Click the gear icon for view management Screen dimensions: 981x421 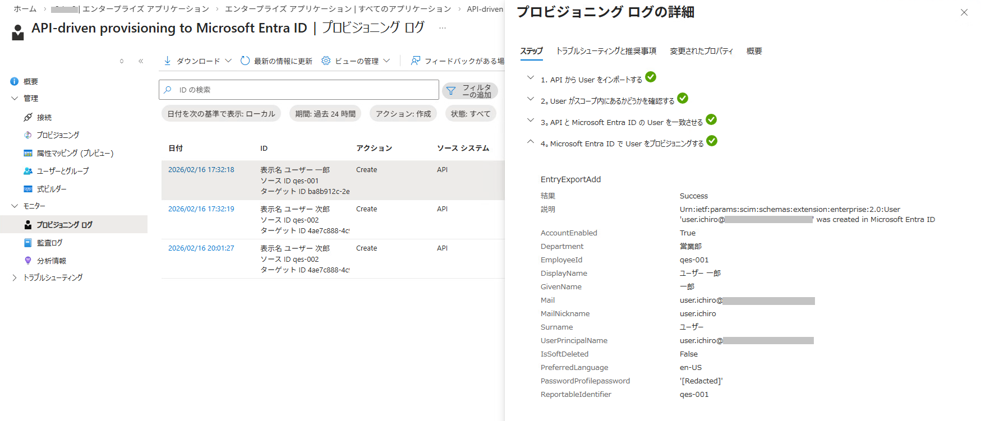tap(326, 61)
